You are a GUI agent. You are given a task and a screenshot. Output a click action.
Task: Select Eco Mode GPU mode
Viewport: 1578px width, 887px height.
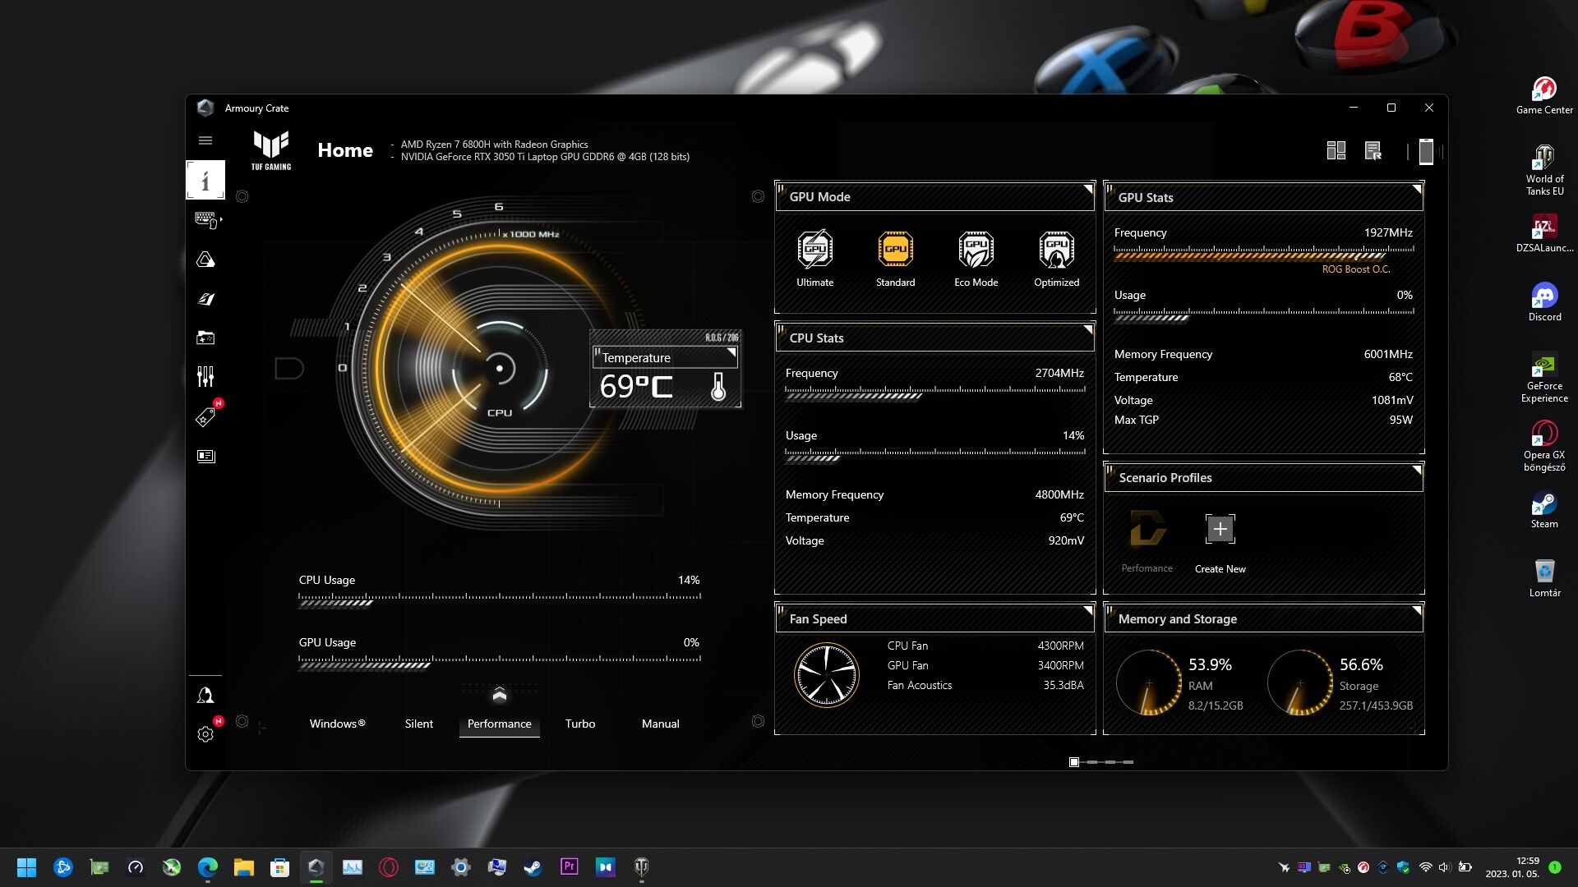pos(976,259)
